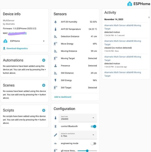Disable the control Bluetooth switch

coord(93,126)
